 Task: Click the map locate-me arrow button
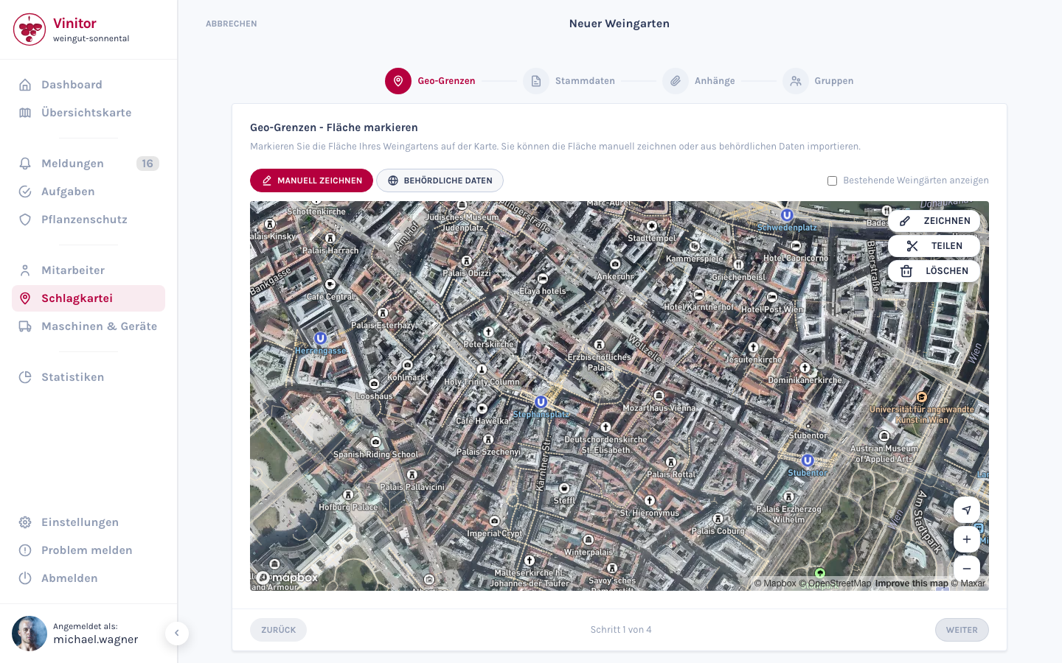[967, 510]
